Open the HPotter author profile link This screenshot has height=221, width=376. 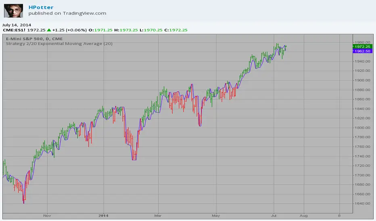41,7
